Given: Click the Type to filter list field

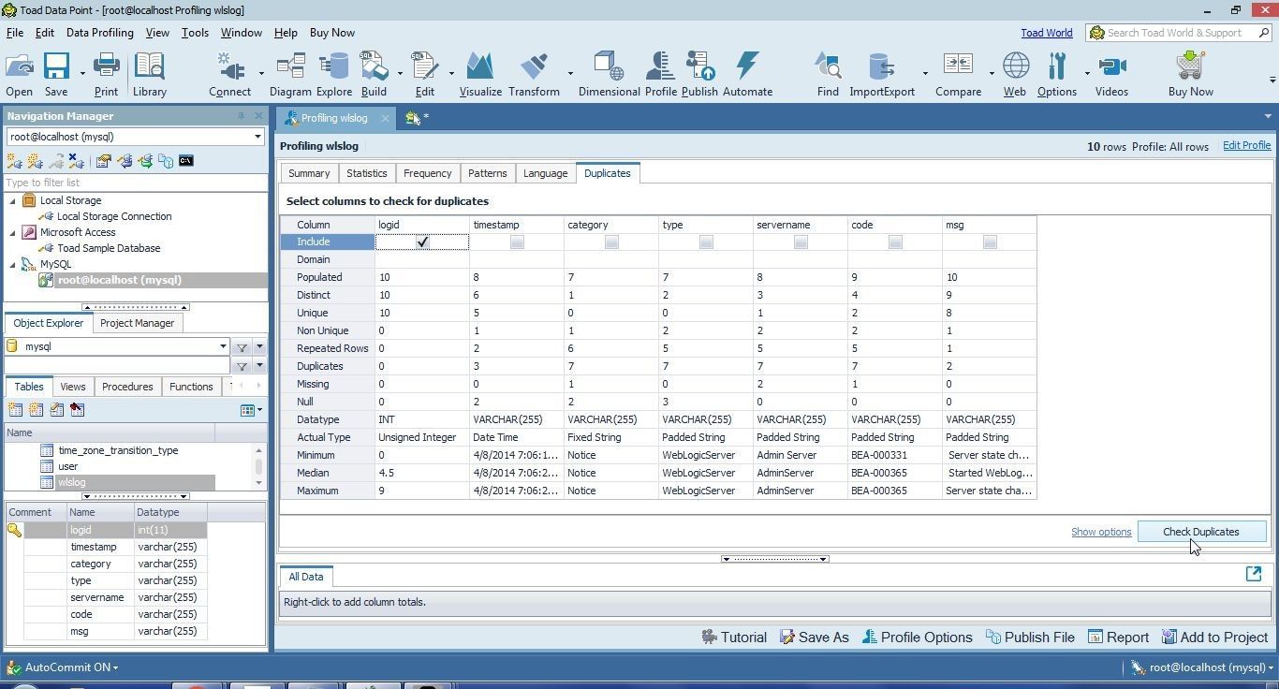Looking at the screenshot, I should tap(136, 183).
